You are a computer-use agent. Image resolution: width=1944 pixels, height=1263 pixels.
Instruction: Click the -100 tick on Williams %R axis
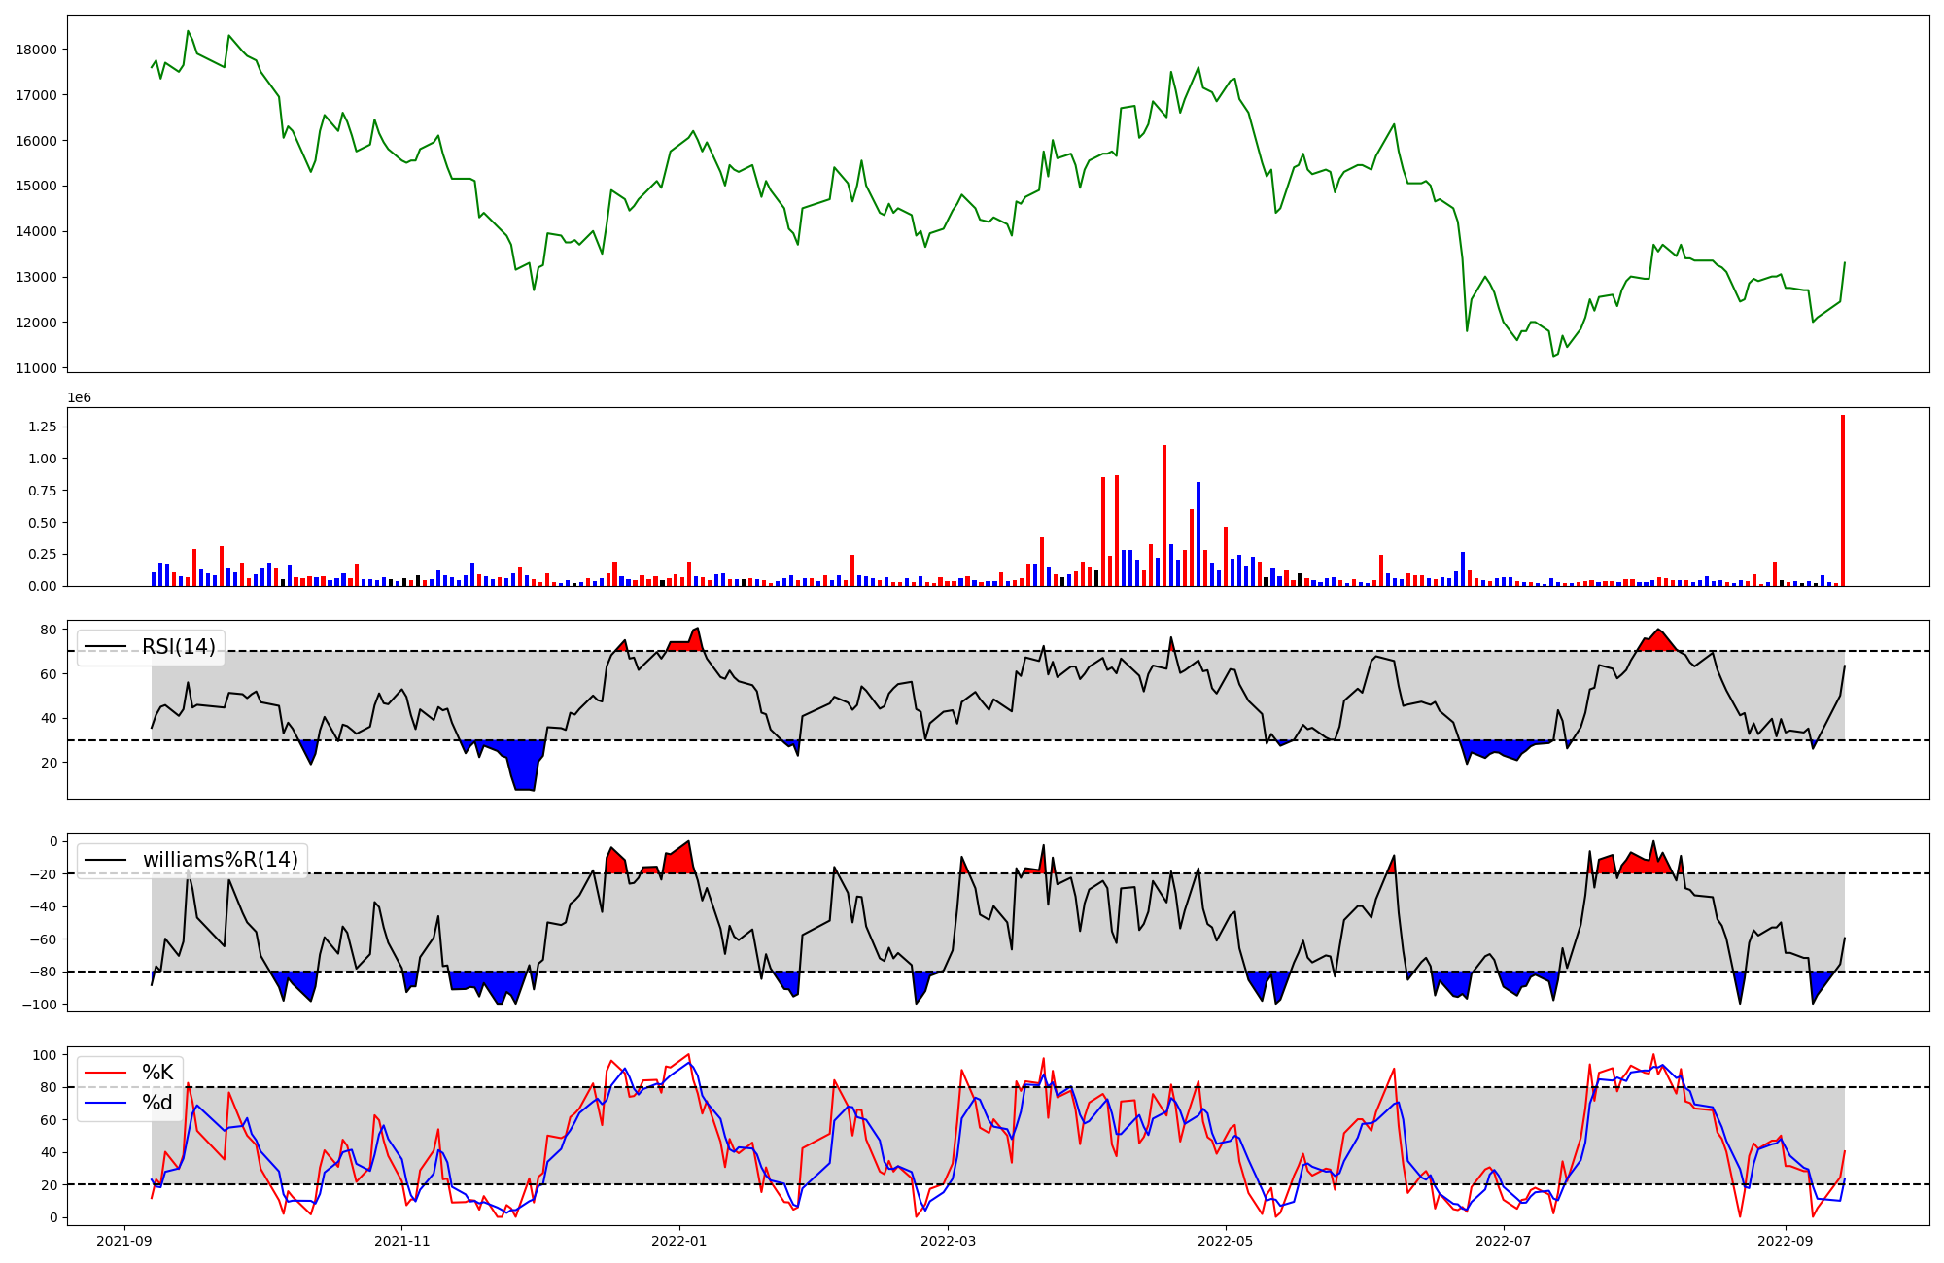[x=39, y=1005]
